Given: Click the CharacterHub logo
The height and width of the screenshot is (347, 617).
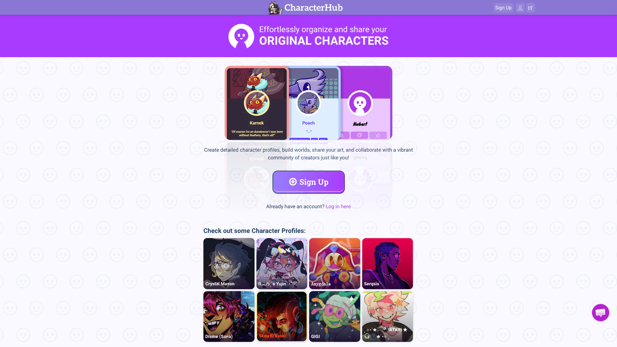Looking at the screenshot, I should 306,8.
